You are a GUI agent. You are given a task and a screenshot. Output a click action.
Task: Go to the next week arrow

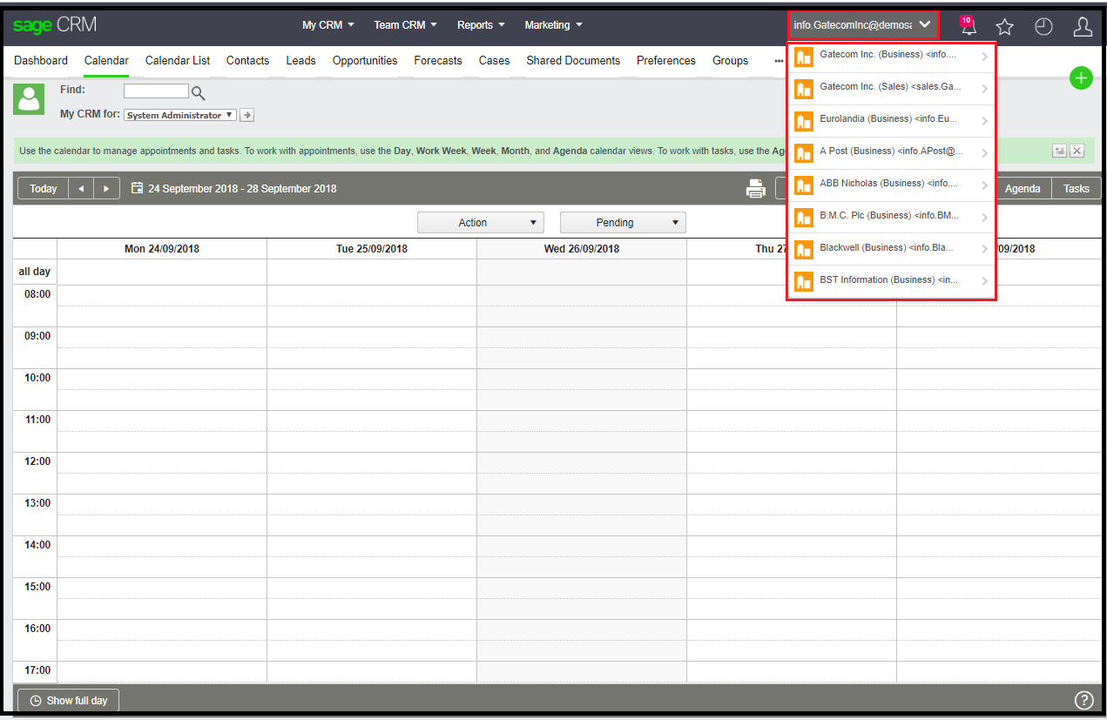coord(107,189)
